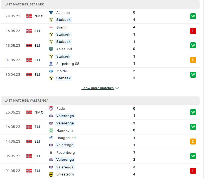This screenshot has width=204, height=179.
Task: Select the red L badge for Valerenga vs Lillestrom
Action: coord(193,171)
